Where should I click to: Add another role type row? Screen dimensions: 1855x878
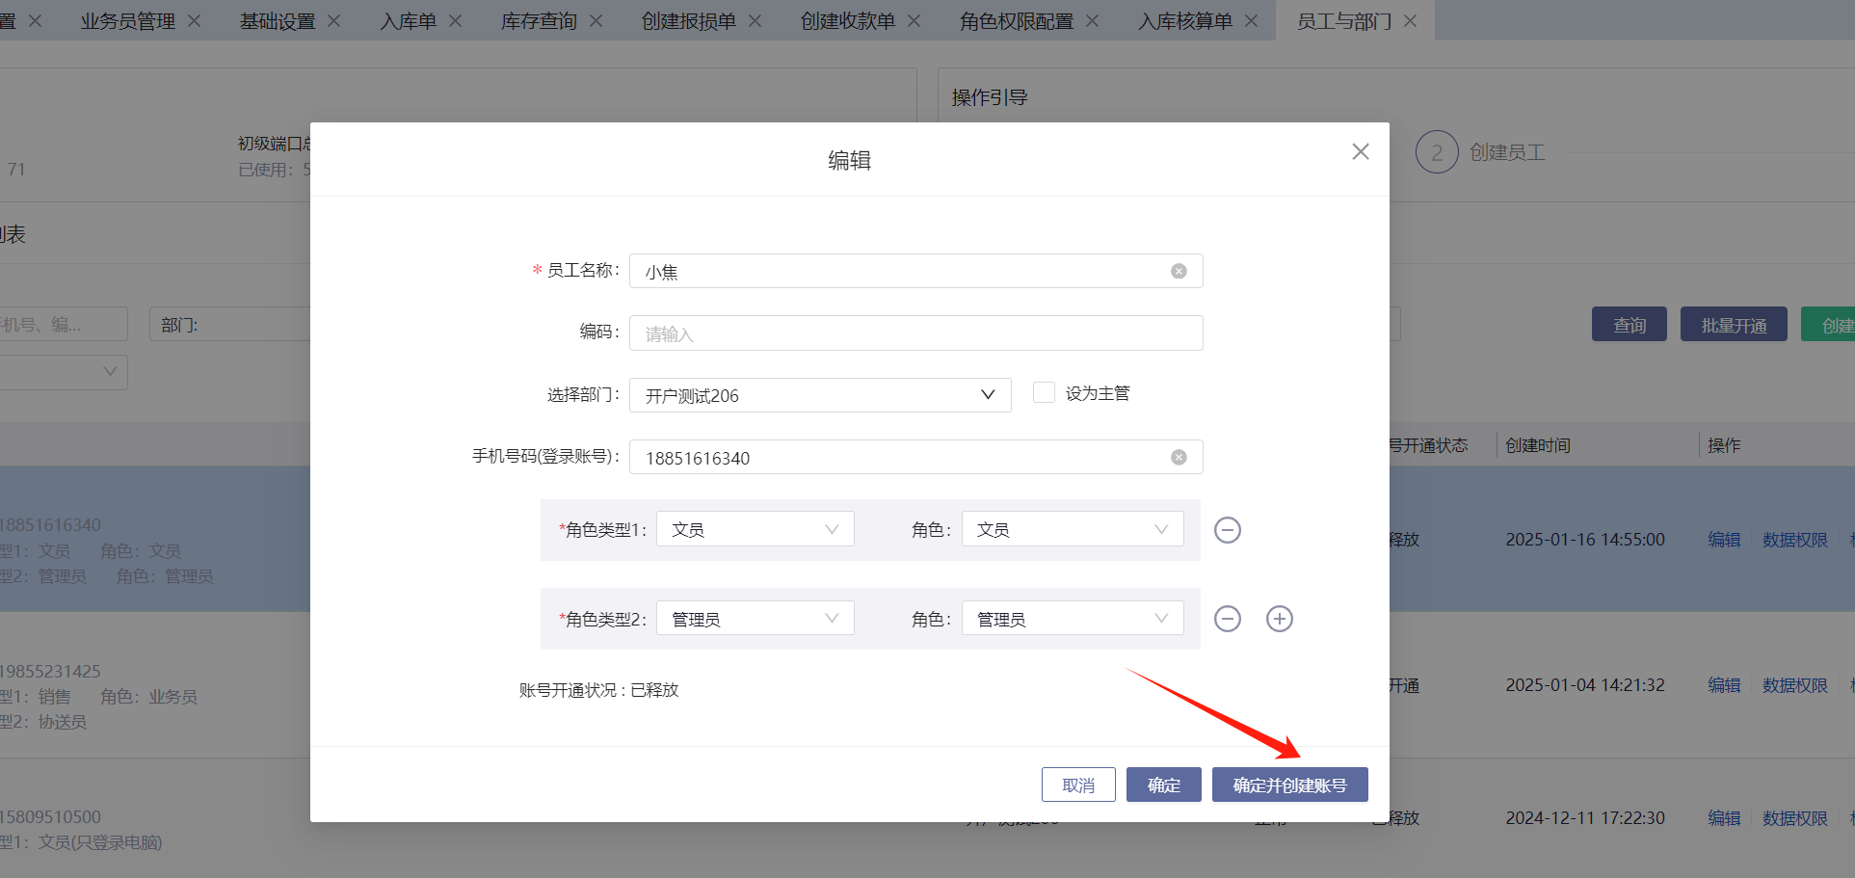click(1279, 619)
